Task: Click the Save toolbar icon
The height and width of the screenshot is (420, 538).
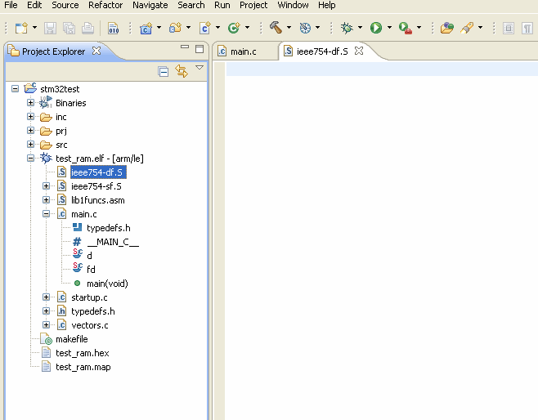Action: (50, 28)
